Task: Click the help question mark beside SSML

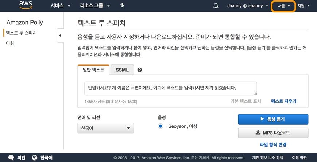Action: pos(140,70)
